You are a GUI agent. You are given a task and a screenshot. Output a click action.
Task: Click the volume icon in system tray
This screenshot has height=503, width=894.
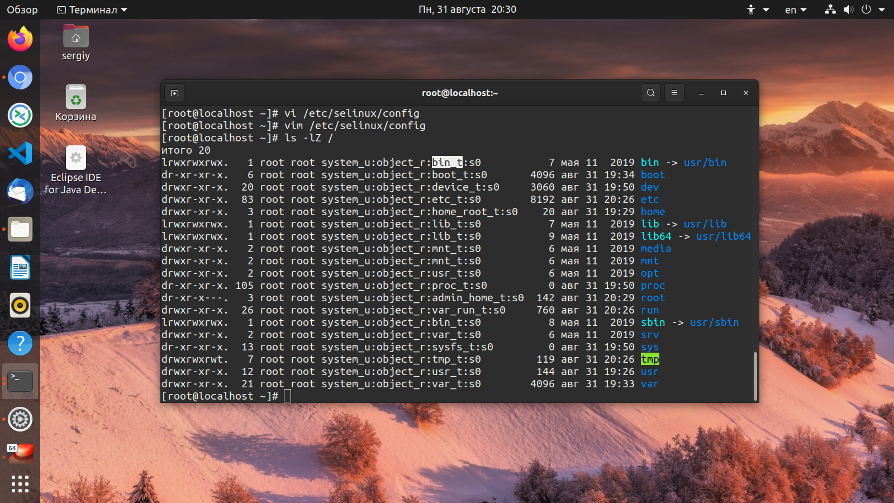848,10
